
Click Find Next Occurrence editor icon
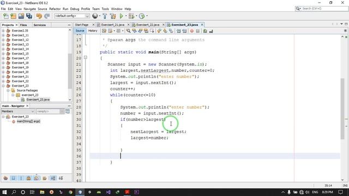pos(140,31)
